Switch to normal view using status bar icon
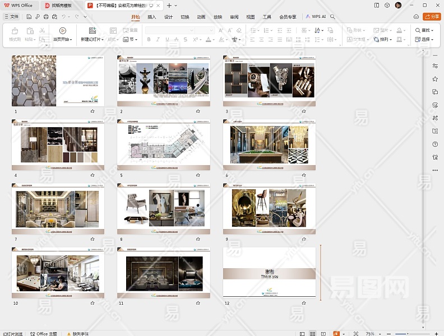The width and height of the screenshot is (444, 336). 302,333
